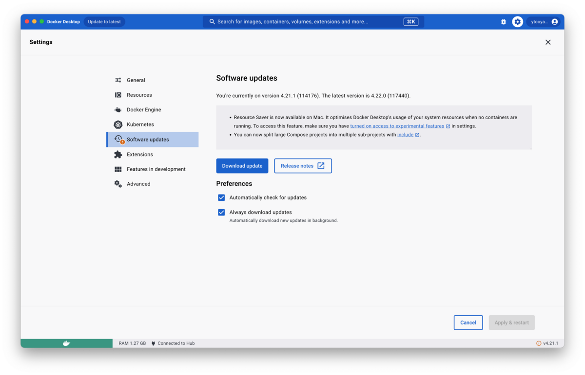This screenshot has height=375, width=585.
Task: Click the Software updates heading
Action: 247,78
